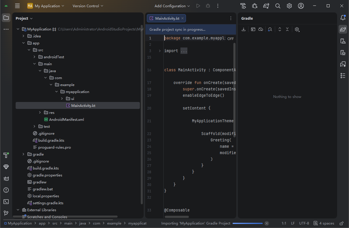Click the green Run button
The width and height of the screenshot is (349, 228).
click(198, 6)
